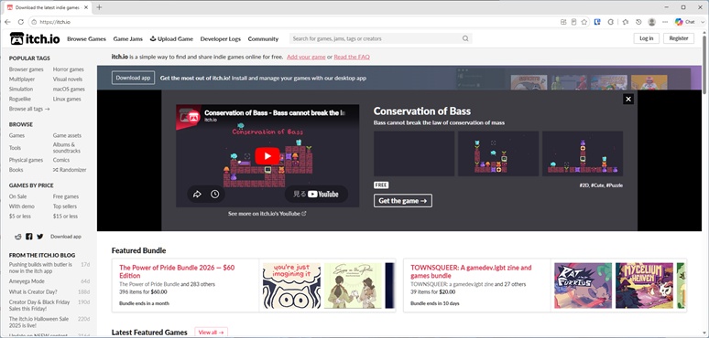This screenshot has height=338, width=709.
Task: Open the split screen toolbar icon
Action: (563, 22)
